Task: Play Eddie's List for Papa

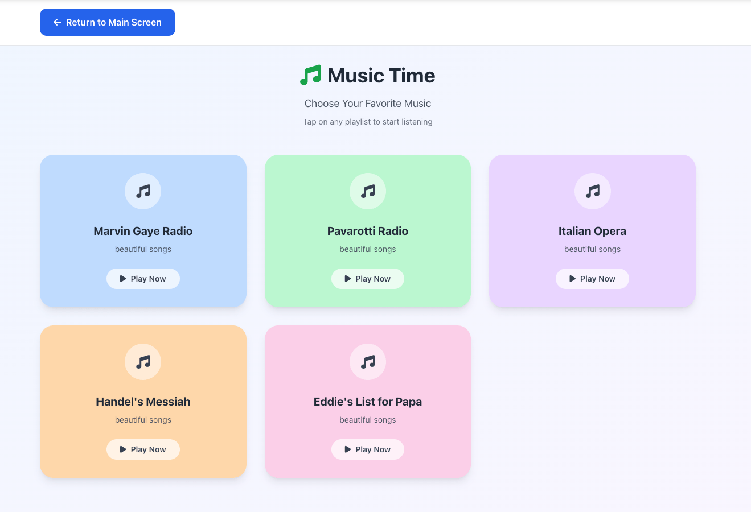Action: coord(368,449)
